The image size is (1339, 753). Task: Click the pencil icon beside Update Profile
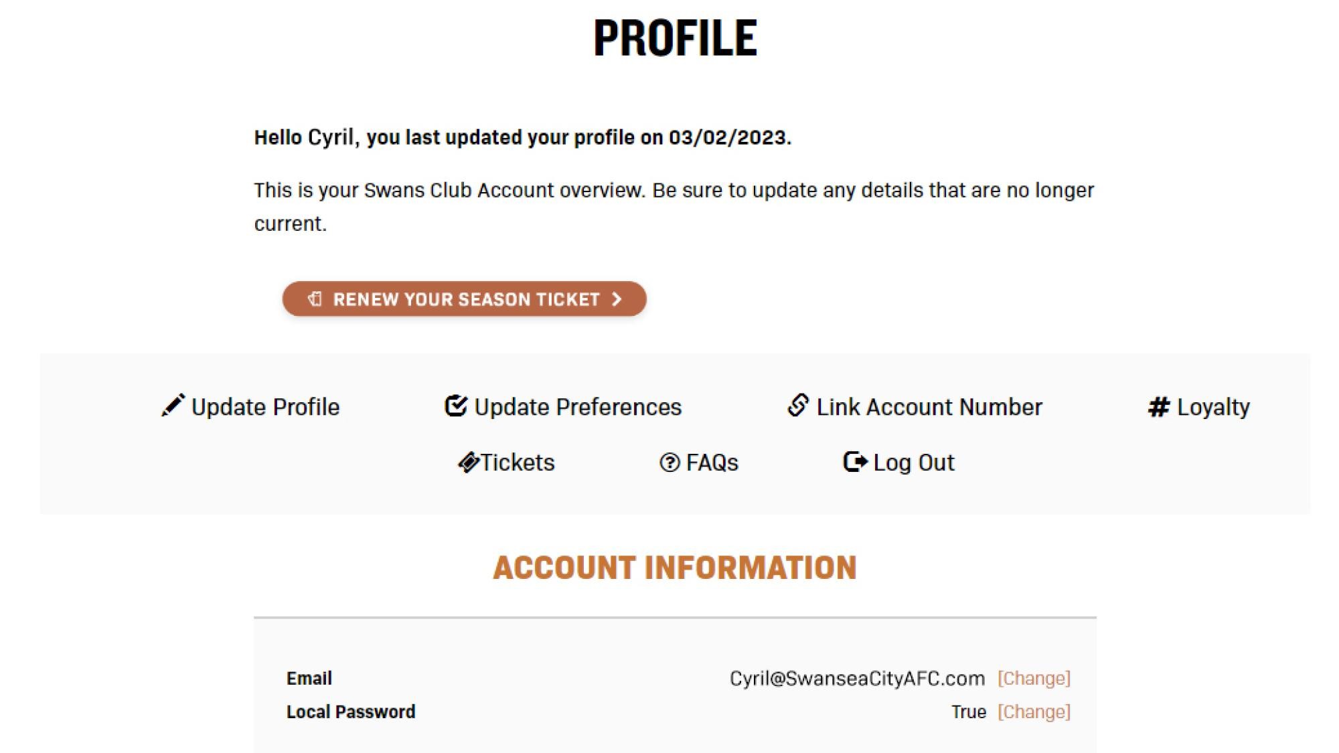click(x=173, y=406)
